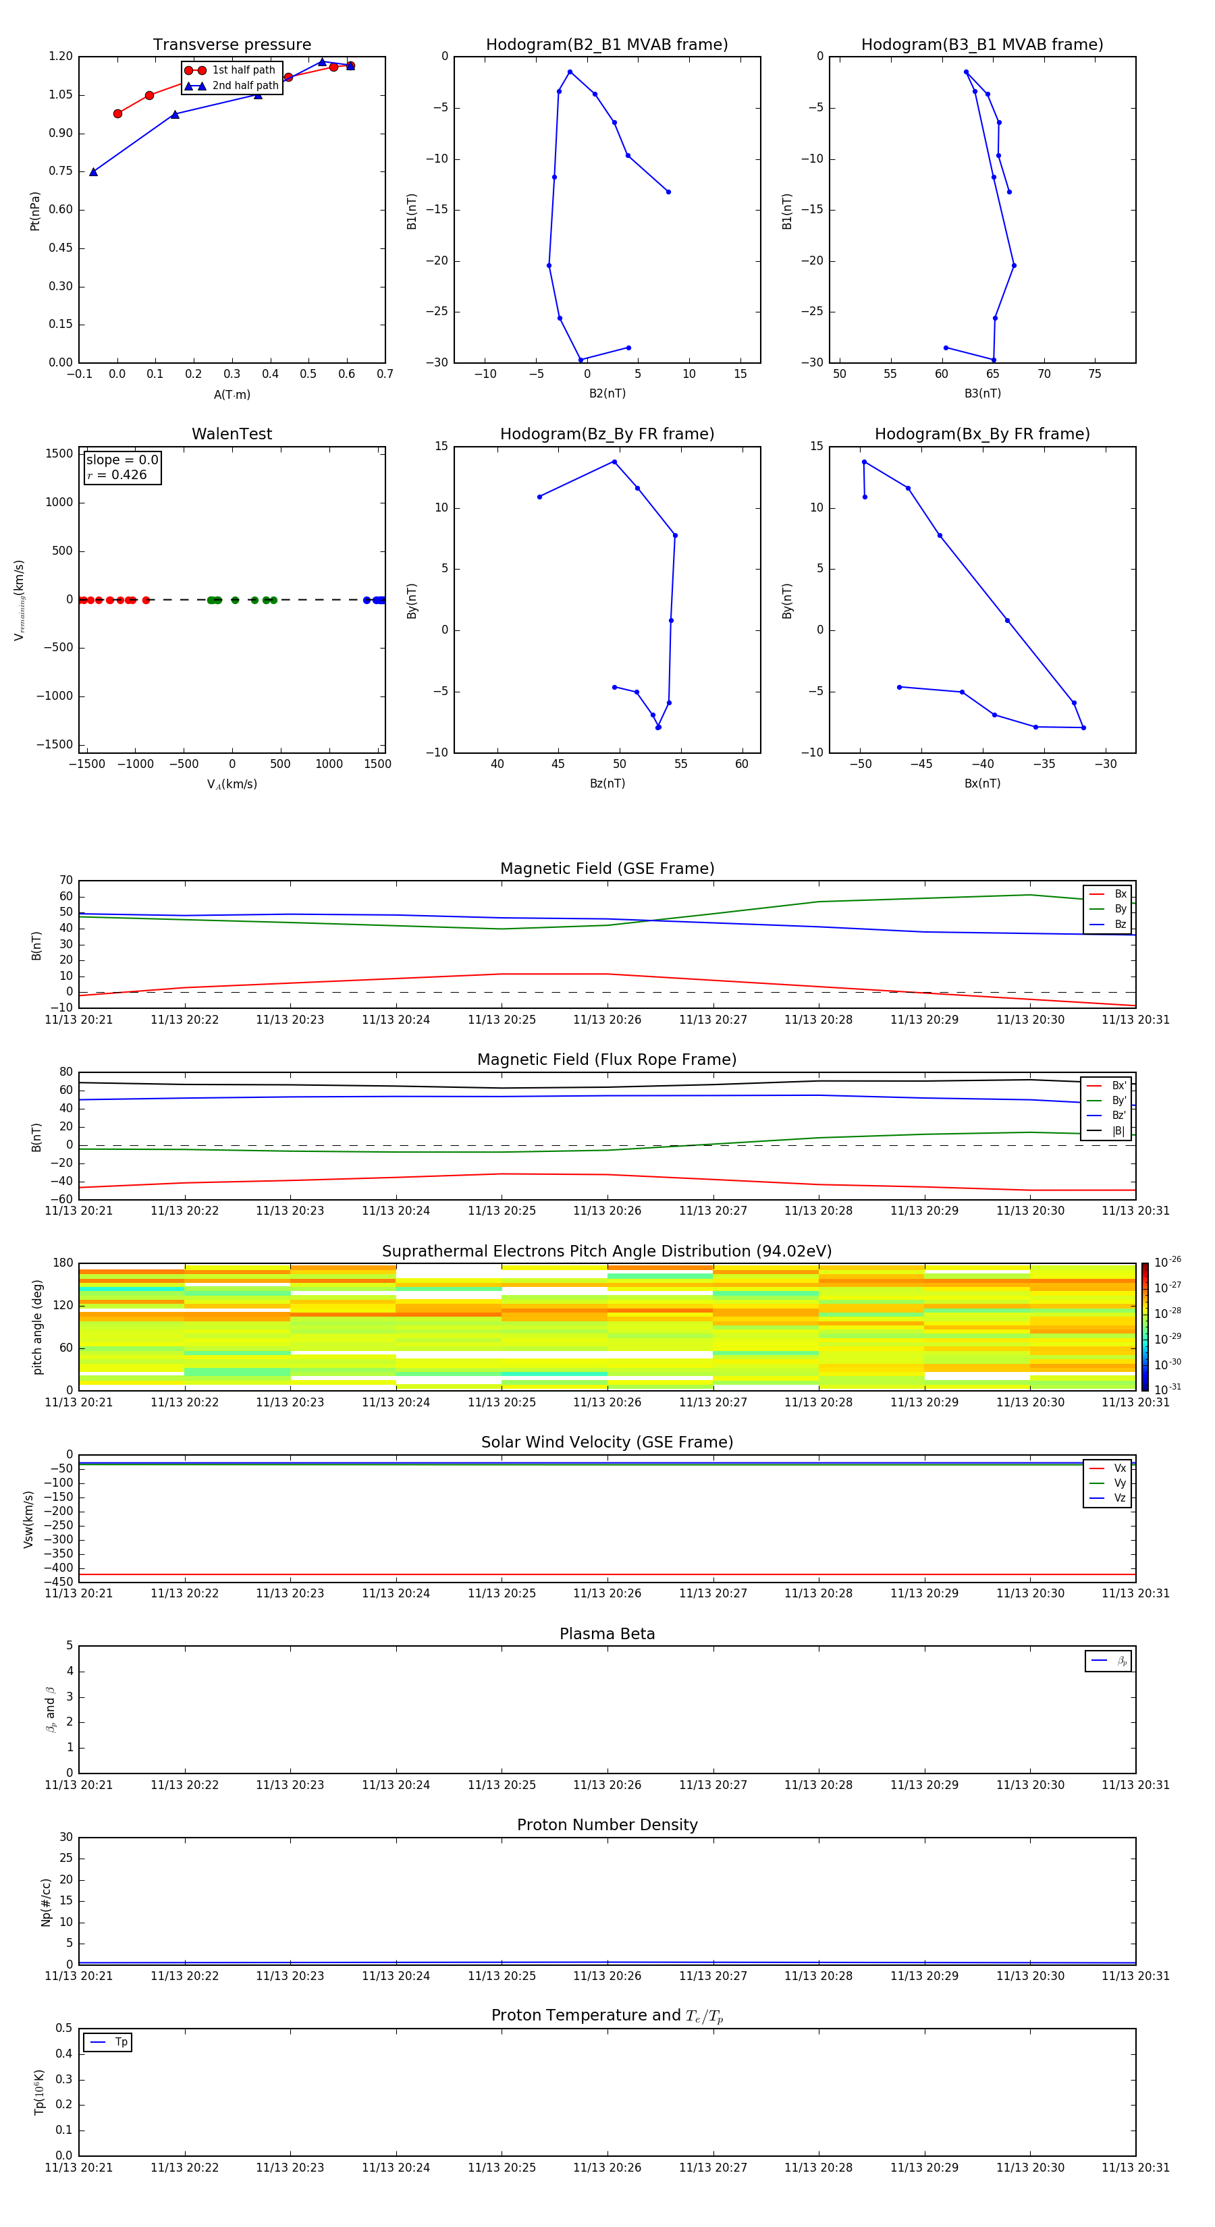Select 'Bz' in the GSE magnetic field legend
The image size is (1215, 2227).
(x=1108, y=924)
